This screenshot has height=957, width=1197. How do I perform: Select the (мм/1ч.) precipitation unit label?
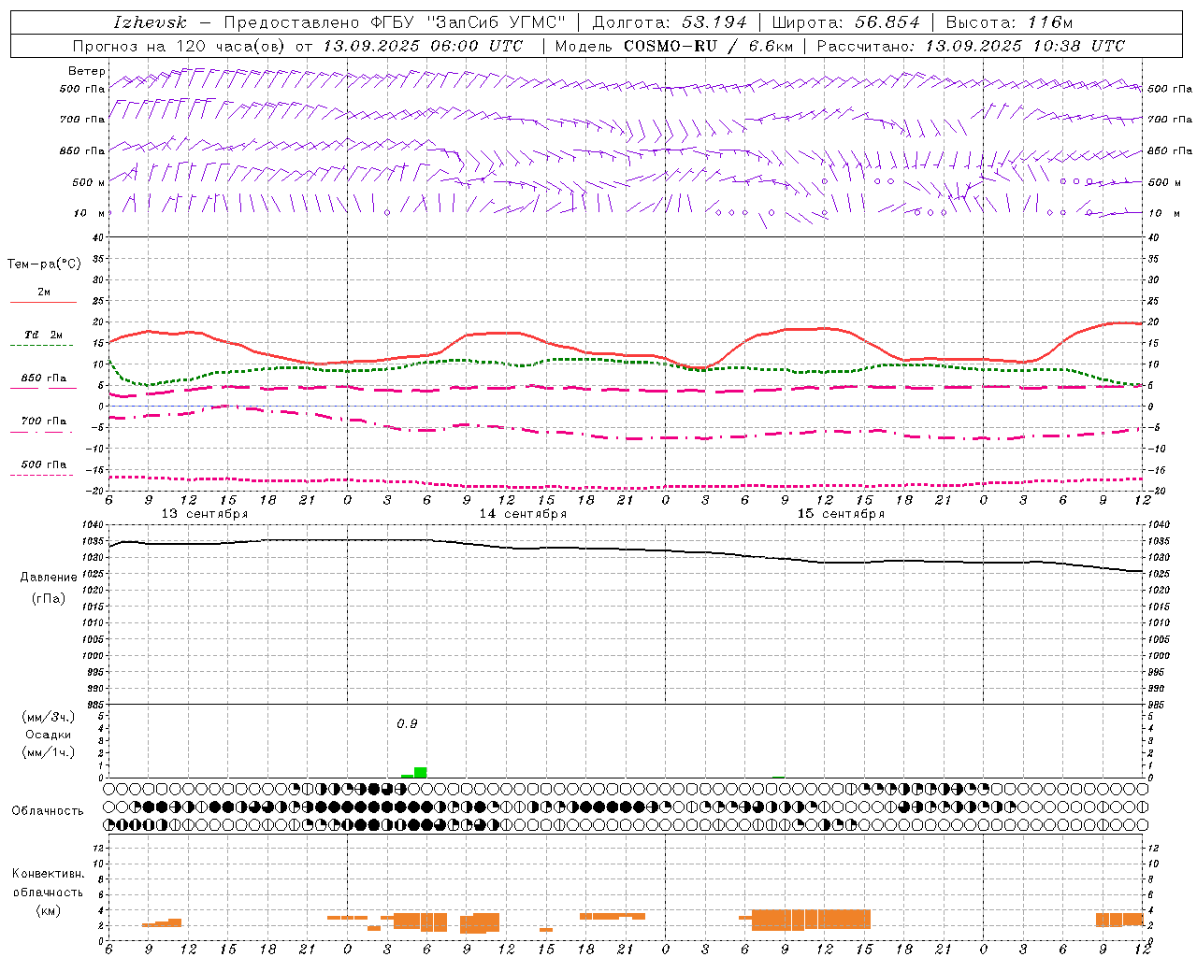pos(49,752)
